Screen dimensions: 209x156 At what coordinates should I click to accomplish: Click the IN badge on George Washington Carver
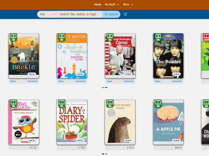(x=110, y=37)
